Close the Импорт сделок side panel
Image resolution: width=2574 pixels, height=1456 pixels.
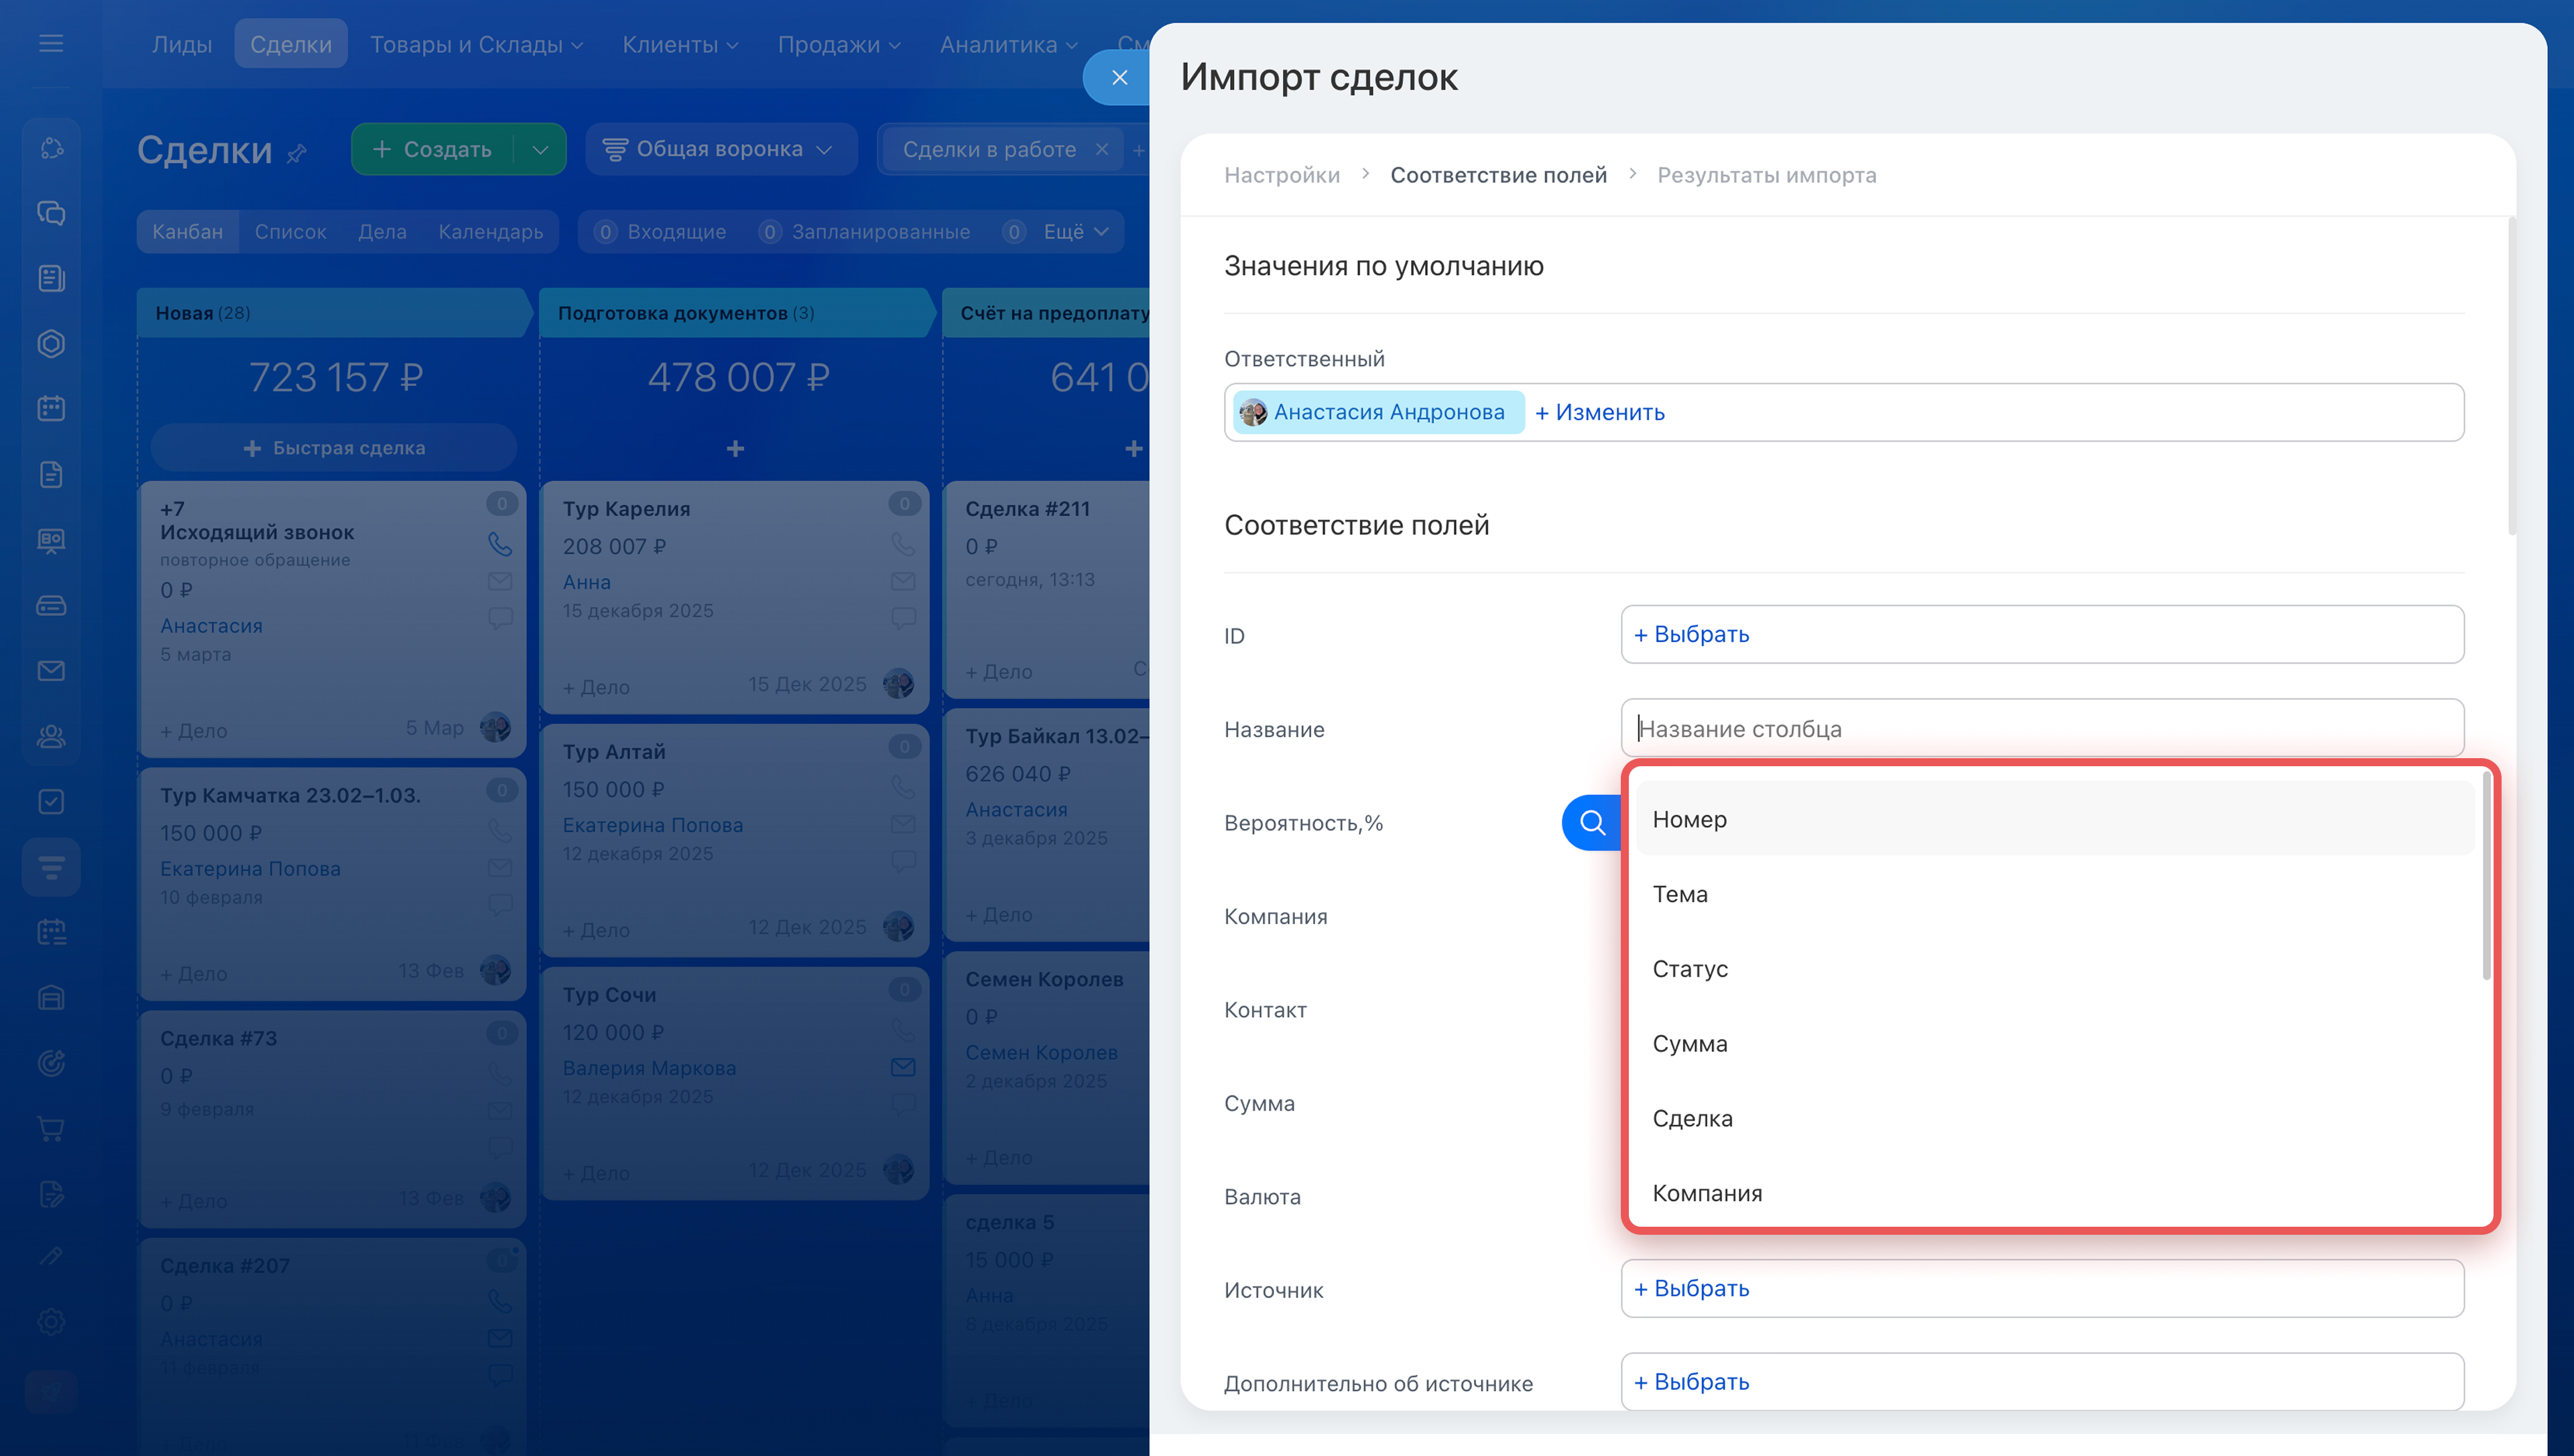click(1119, 77)
